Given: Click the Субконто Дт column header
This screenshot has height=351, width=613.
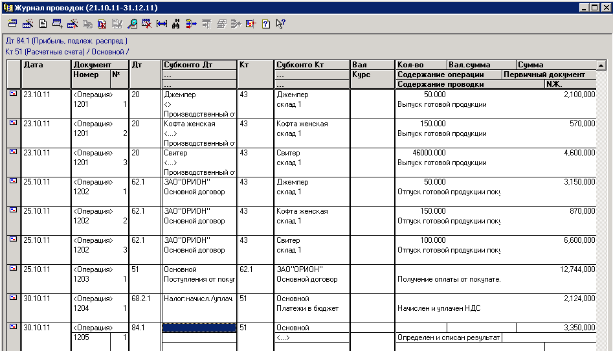Looking at the screenshot, I should (x=199, y=65).
